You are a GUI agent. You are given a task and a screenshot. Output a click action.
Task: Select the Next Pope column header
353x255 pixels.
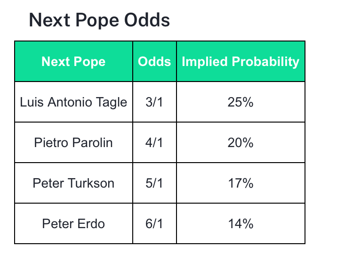[73, 61]
